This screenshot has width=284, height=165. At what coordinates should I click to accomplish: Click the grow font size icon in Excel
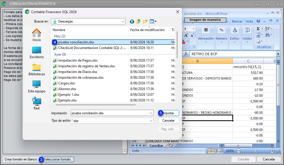pos(186,35)
